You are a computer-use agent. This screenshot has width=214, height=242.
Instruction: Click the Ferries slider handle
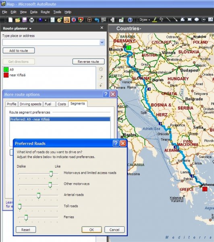26,218
